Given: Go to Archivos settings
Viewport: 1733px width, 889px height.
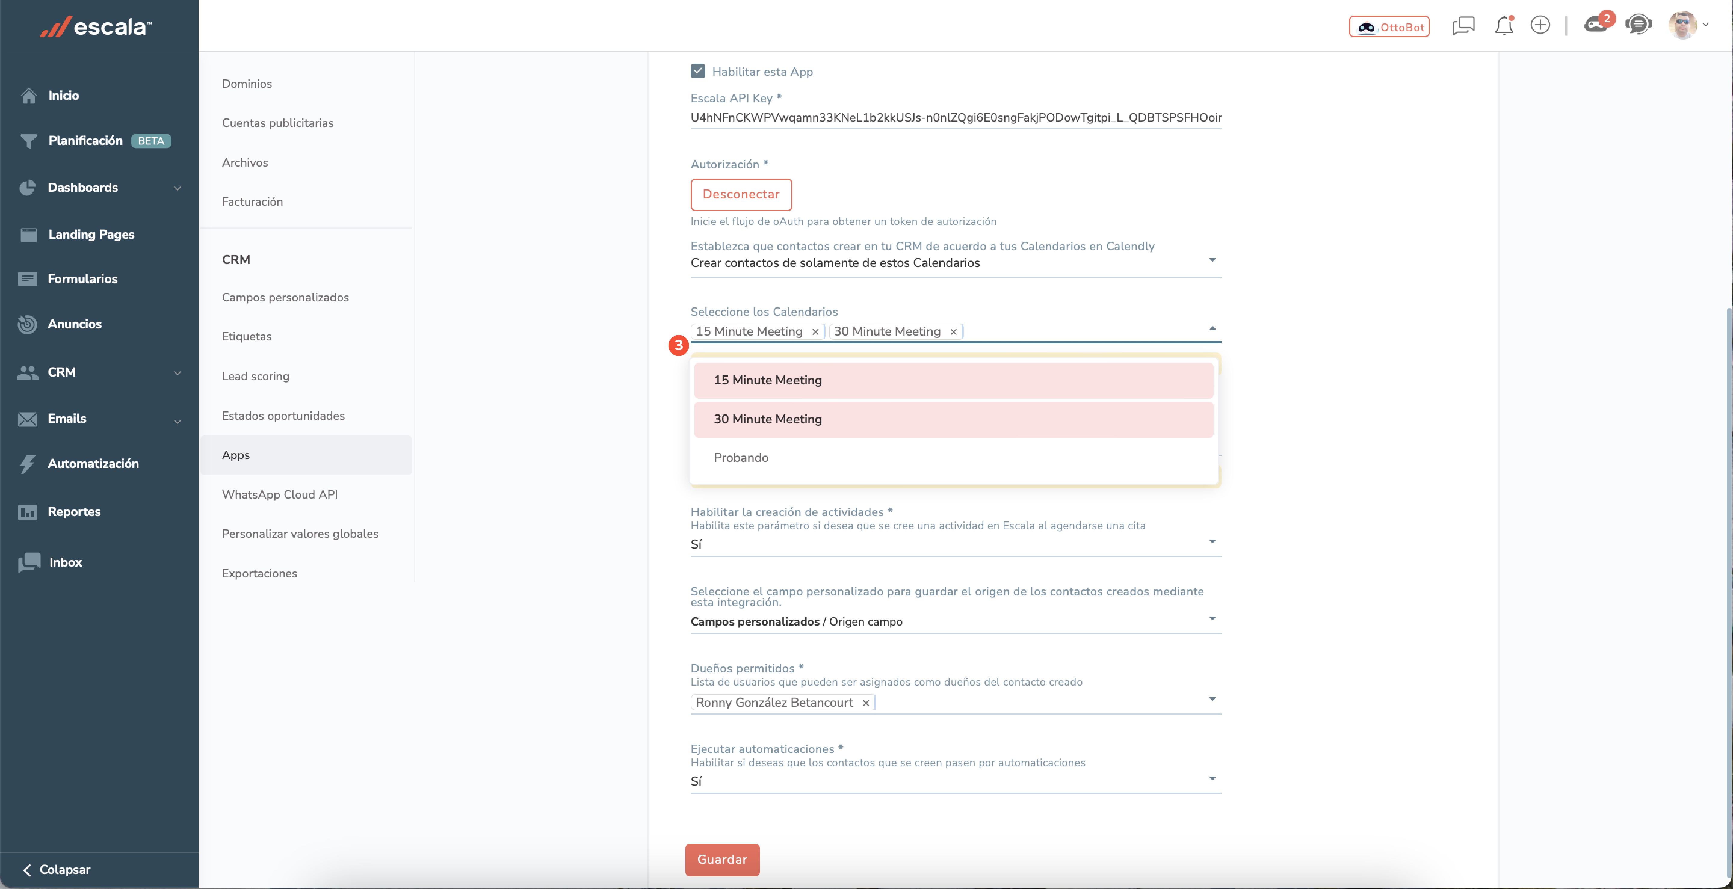Looking at the screenshot, I should (x=245, y=162).
